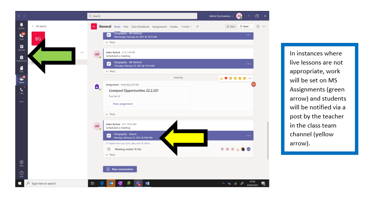Screen dimensions: 377x197
Task: Open options for the Geography - lesson meeting card
Action: pyautogui.click(x=248, y=136)
